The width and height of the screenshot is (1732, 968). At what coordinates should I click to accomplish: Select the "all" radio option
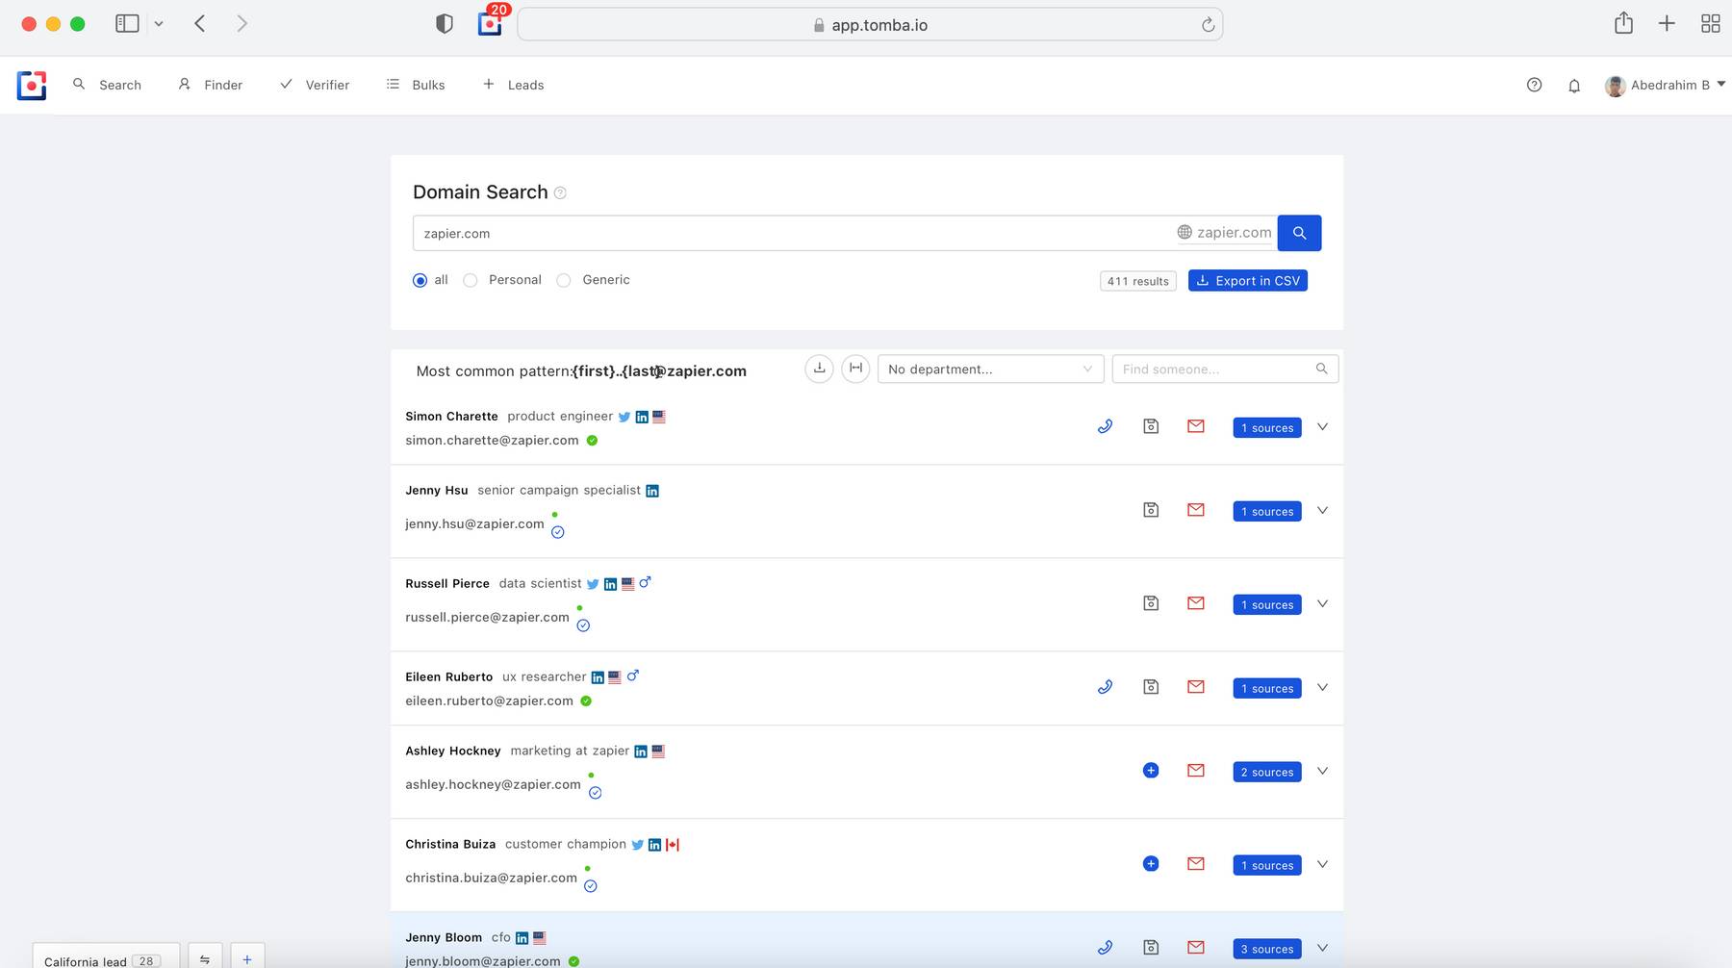(x=420, y=281)
